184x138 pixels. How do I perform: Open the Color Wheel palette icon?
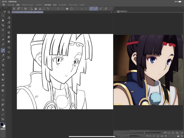9,32
